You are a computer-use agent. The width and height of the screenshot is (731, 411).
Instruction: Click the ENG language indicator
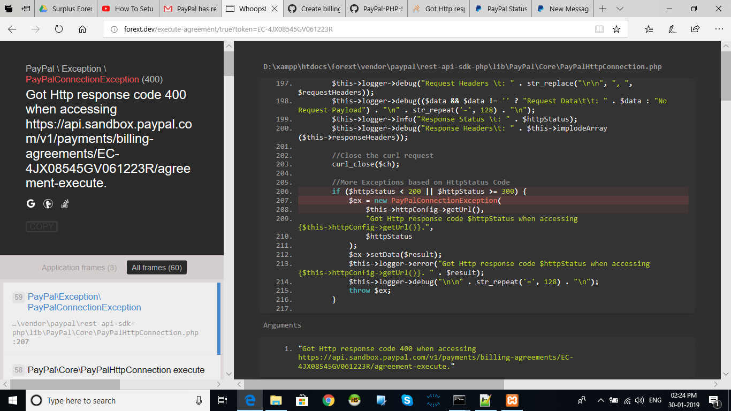[656, 400]
